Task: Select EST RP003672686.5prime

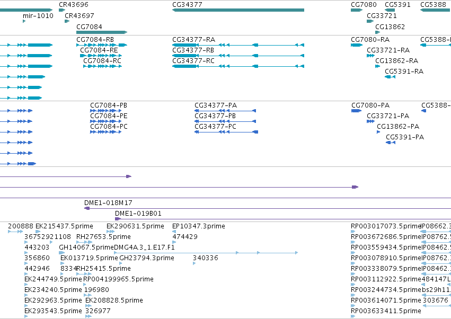Action: tap(386, 237)
